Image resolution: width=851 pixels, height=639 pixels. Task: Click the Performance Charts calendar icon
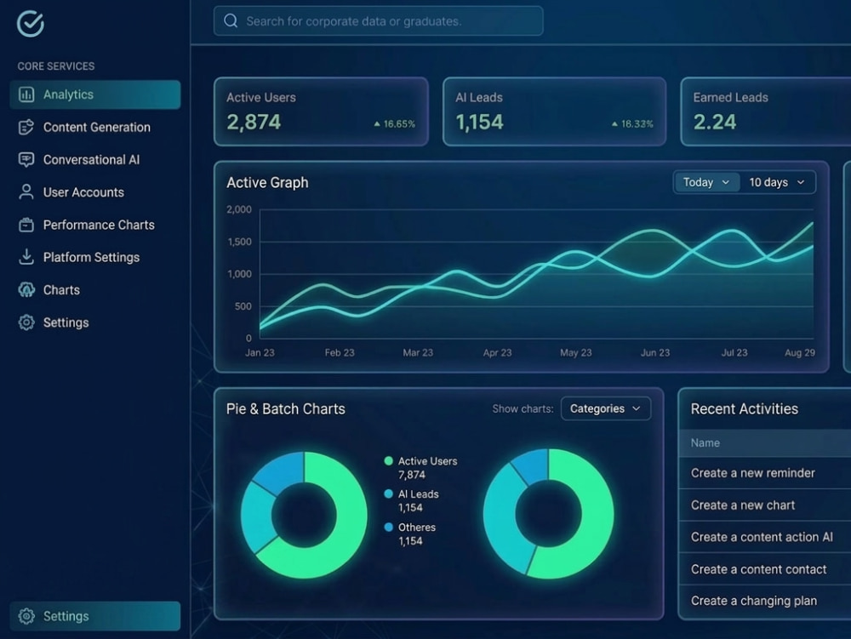pyautogui.click(x=26, y=225)
